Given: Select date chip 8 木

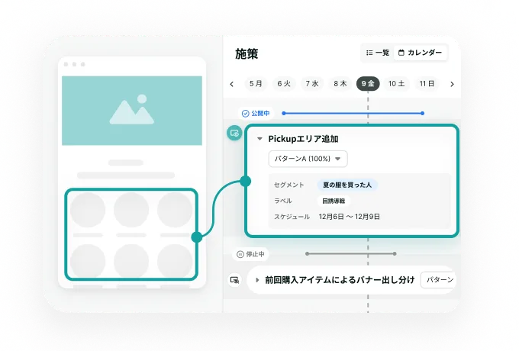Looking at the screenshot, I should pyautogui.click(x=340, y=84).
